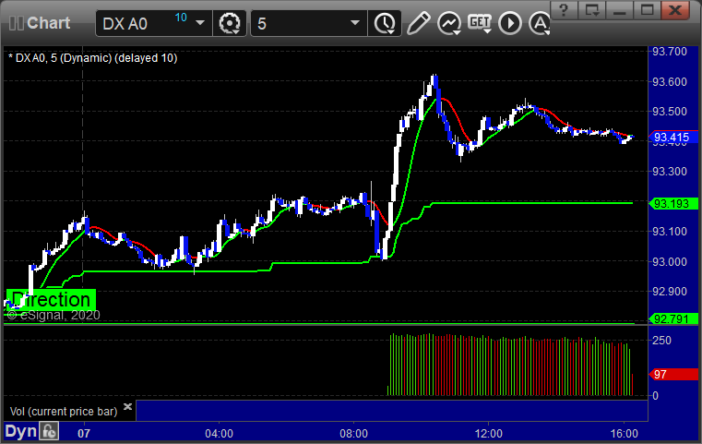Image resolution: width=702 pixels, height=444 pixels.
Task: Click the Chart window grip icon
Action: pyautogui.click(x=16, y=23)
